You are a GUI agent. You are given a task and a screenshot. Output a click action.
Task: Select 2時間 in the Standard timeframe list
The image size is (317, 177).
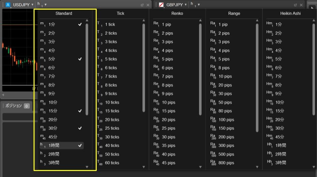(53, 154)
